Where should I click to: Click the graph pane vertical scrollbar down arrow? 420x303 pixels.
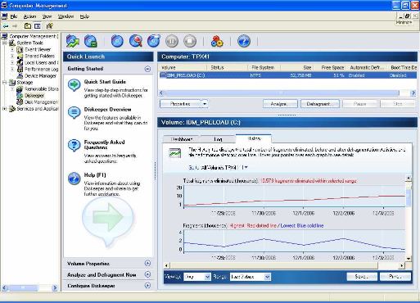409,259
